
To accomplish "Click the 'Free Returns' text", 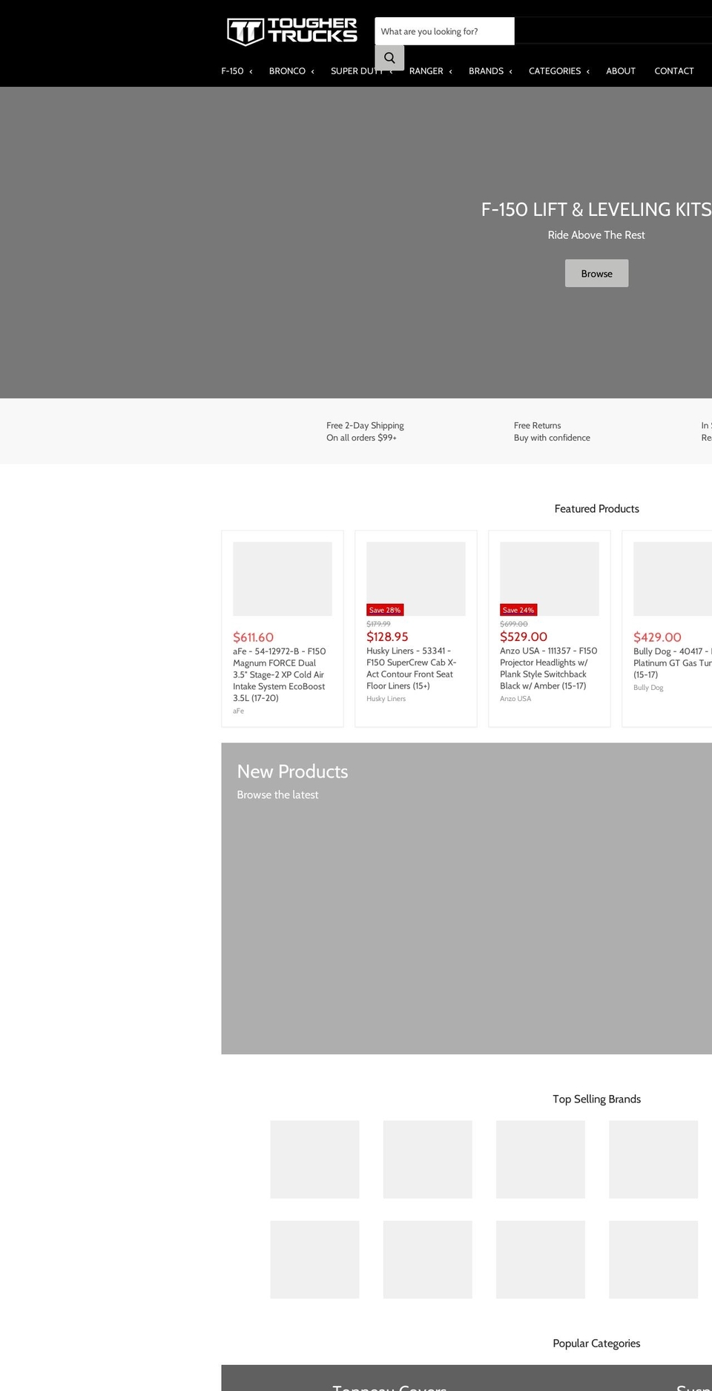I will coord(537,426).
